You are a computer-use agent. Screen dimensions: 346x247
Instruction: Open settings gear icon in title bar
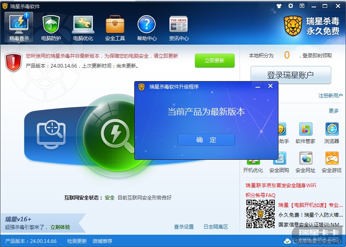(x=291, y=6)
